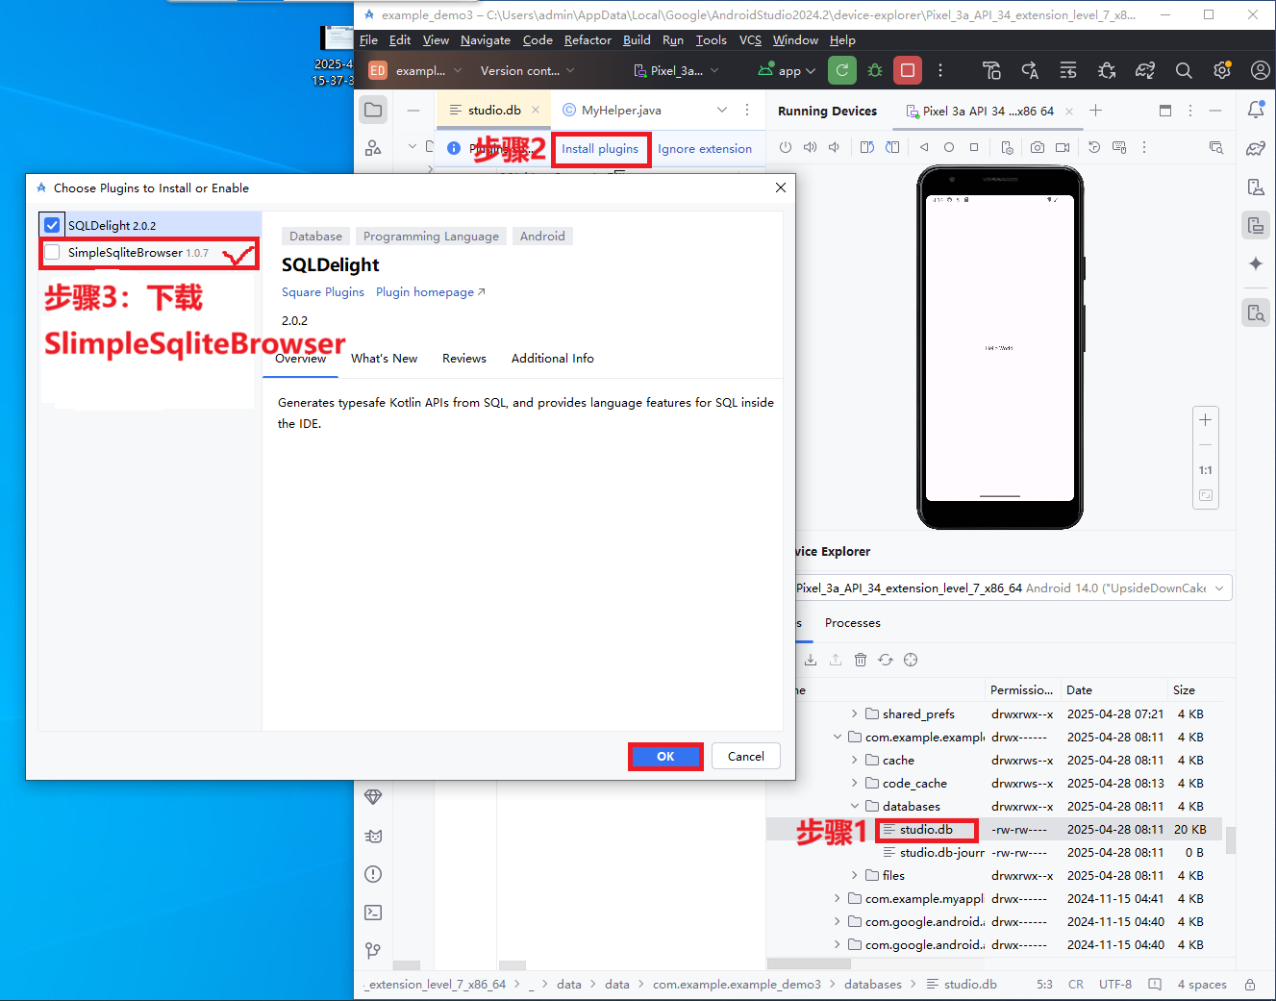This screenshot has height=1001, width=1276.
Task: Take emulator screenshot with camera icon
Action: pos(1038,147)
